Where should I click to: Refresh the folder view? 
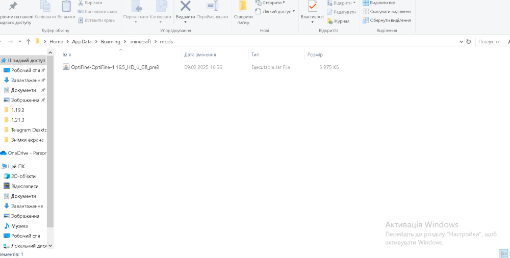tap(468, 42)
